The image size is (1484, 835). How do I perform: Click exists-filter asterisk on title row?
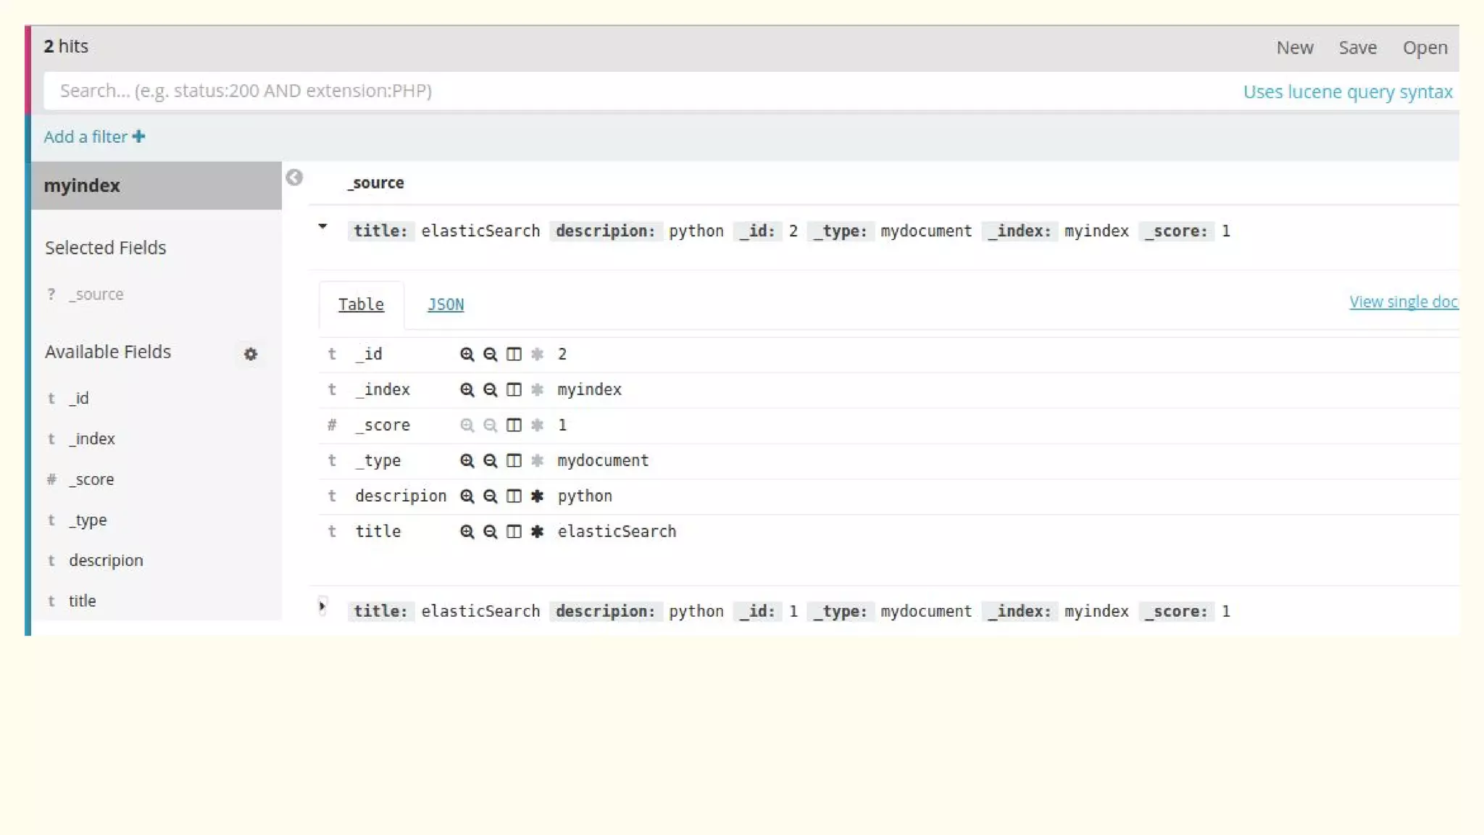click(537, 531)
